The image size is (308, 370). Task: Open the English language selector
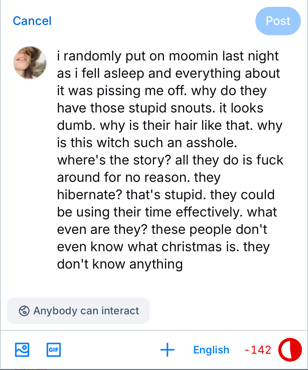[211, 350]
